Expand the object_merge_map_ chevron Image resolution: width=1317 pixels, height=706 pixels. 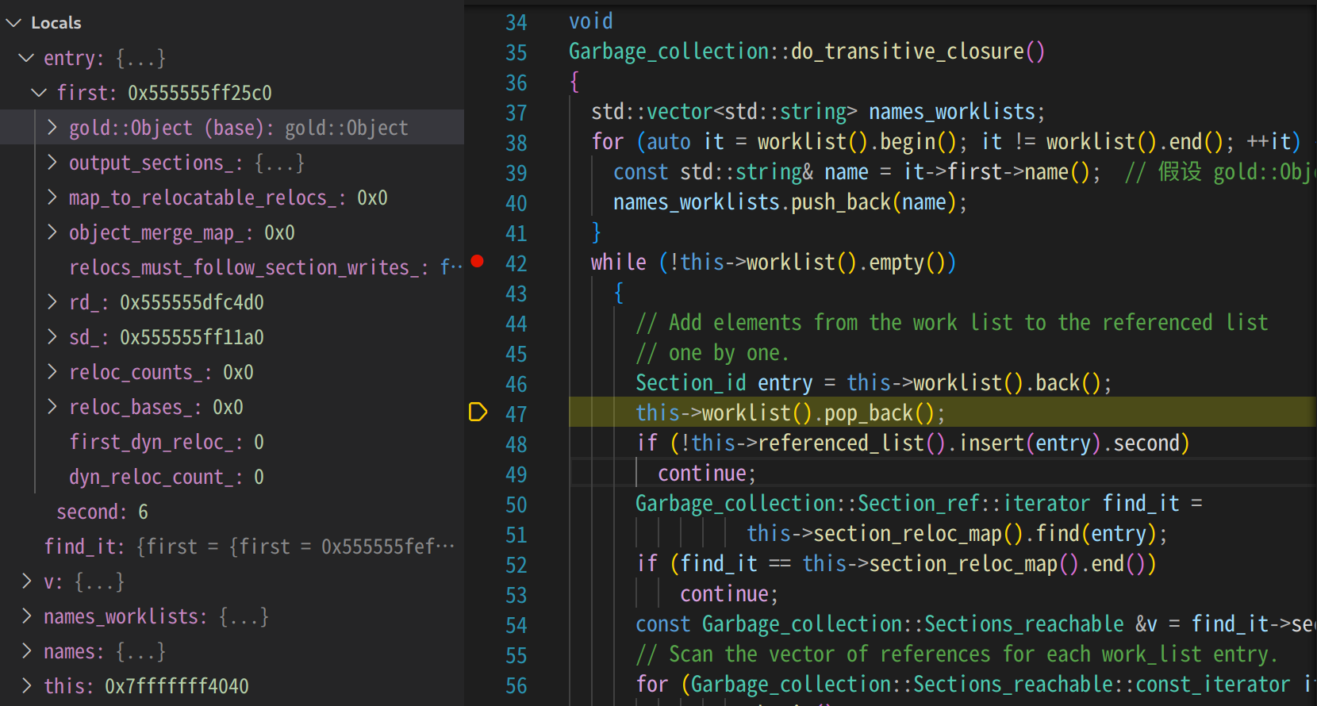(x=52, y=232)
